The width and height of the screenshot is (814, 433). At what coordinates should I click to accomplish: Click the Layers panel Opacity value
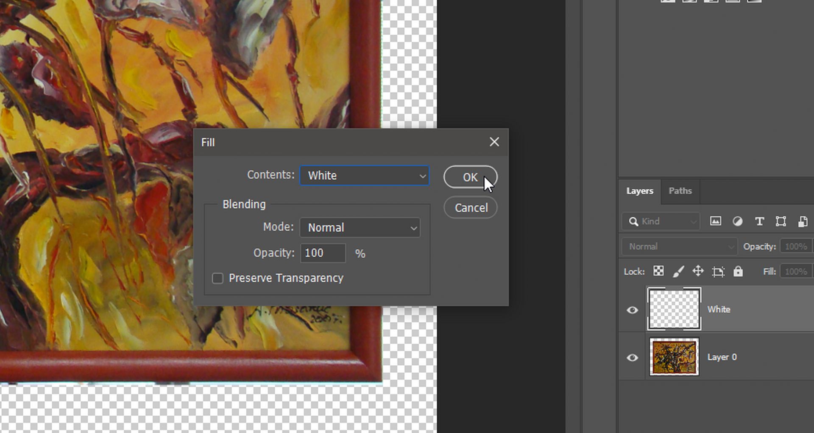796,246
